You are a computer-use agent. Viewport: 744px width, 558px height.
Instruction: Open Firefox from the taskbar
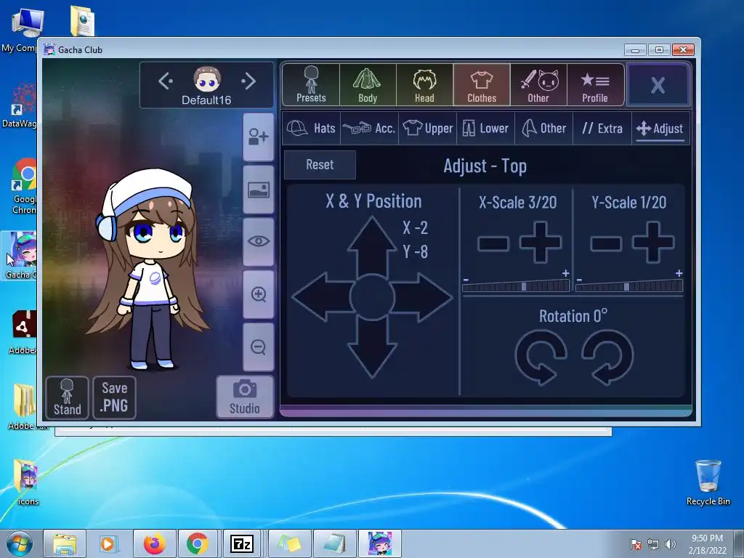(154, 543)
